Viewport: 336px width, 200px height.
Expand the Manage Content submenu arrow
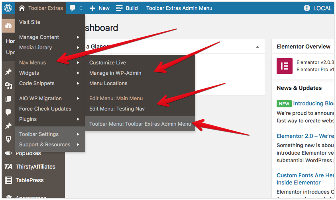coord(78,37)
